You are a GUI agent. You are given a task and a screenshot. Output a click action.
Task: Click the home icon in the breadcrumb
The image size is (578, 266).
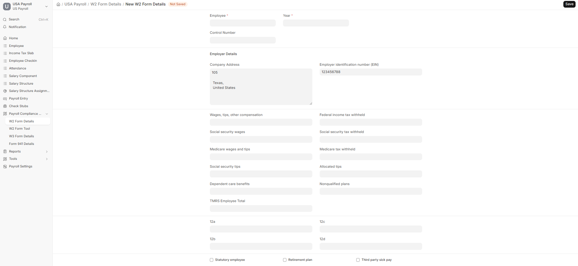pos(58,4)
